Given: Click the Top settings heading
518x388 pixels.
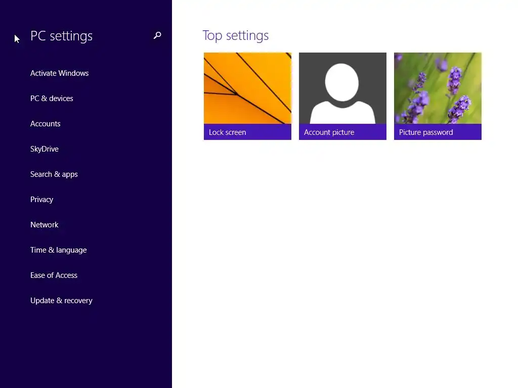Looking at the screenshot, I should pos(236,36).
